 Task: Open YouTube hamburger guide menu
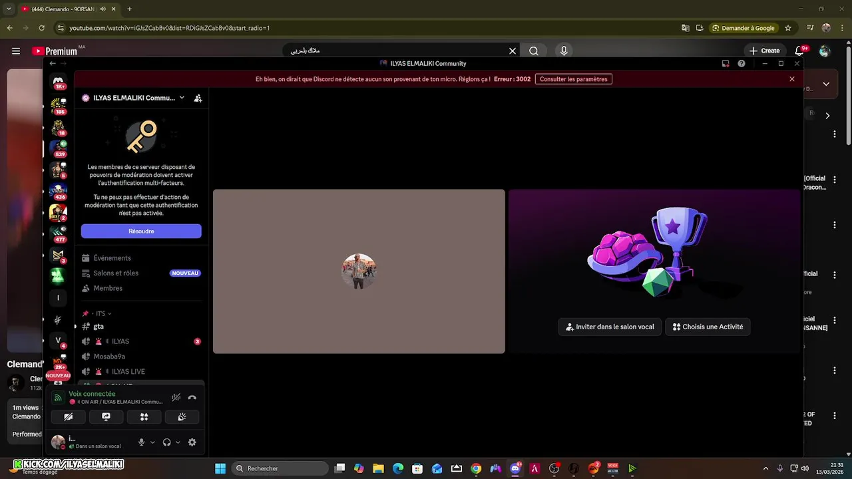16,51
